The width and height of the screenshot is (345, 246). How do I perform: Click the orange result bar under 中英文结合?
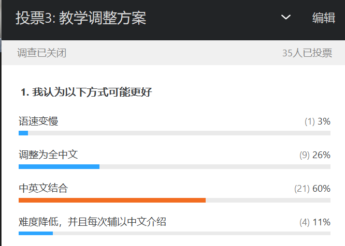click(x=112, y=200)
